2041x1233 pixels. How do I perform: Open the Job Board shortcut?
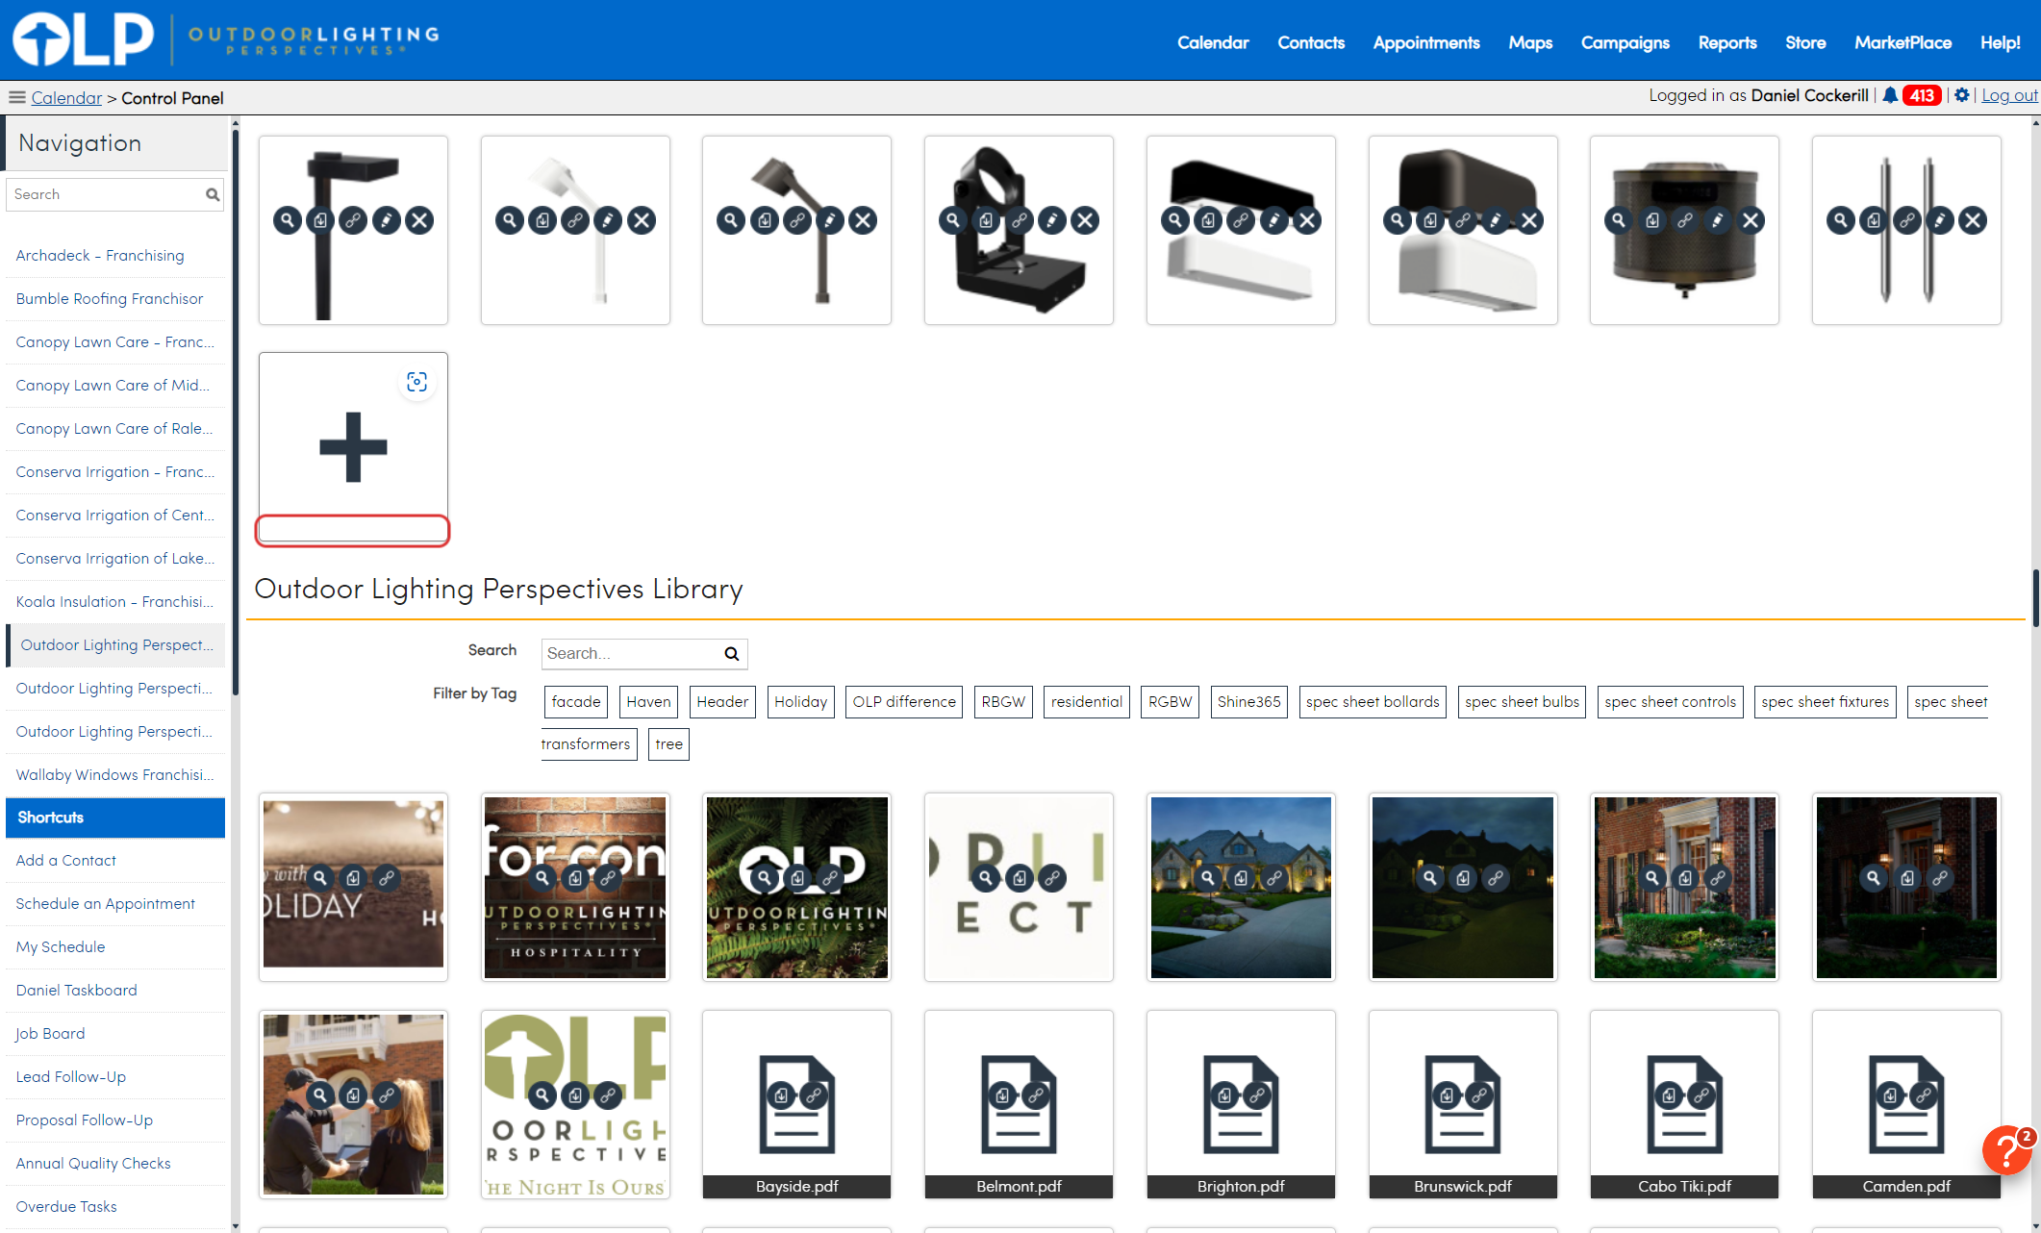click(x=50, y=1034)
